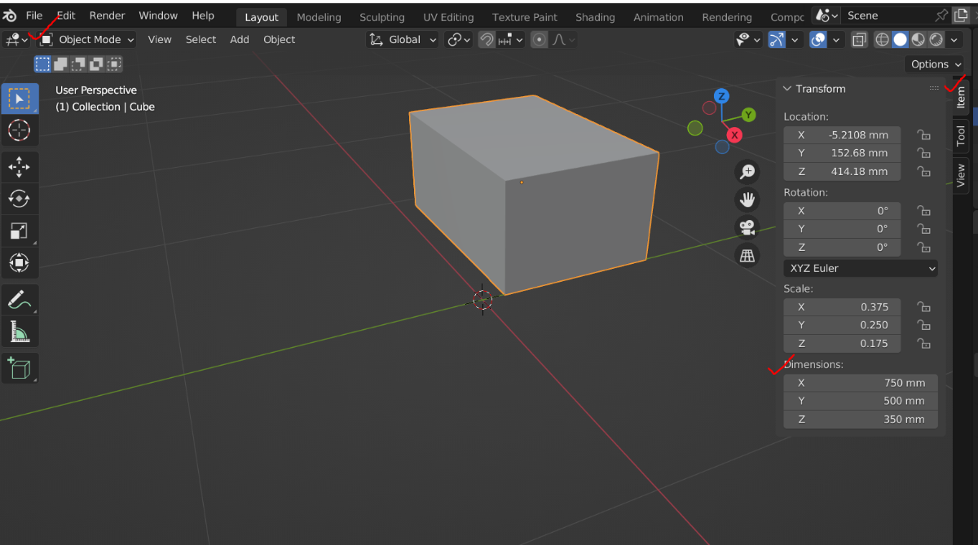The image size is (978, 545).
Task: Toggle X-ray display in the header
Action: (860, 39)
